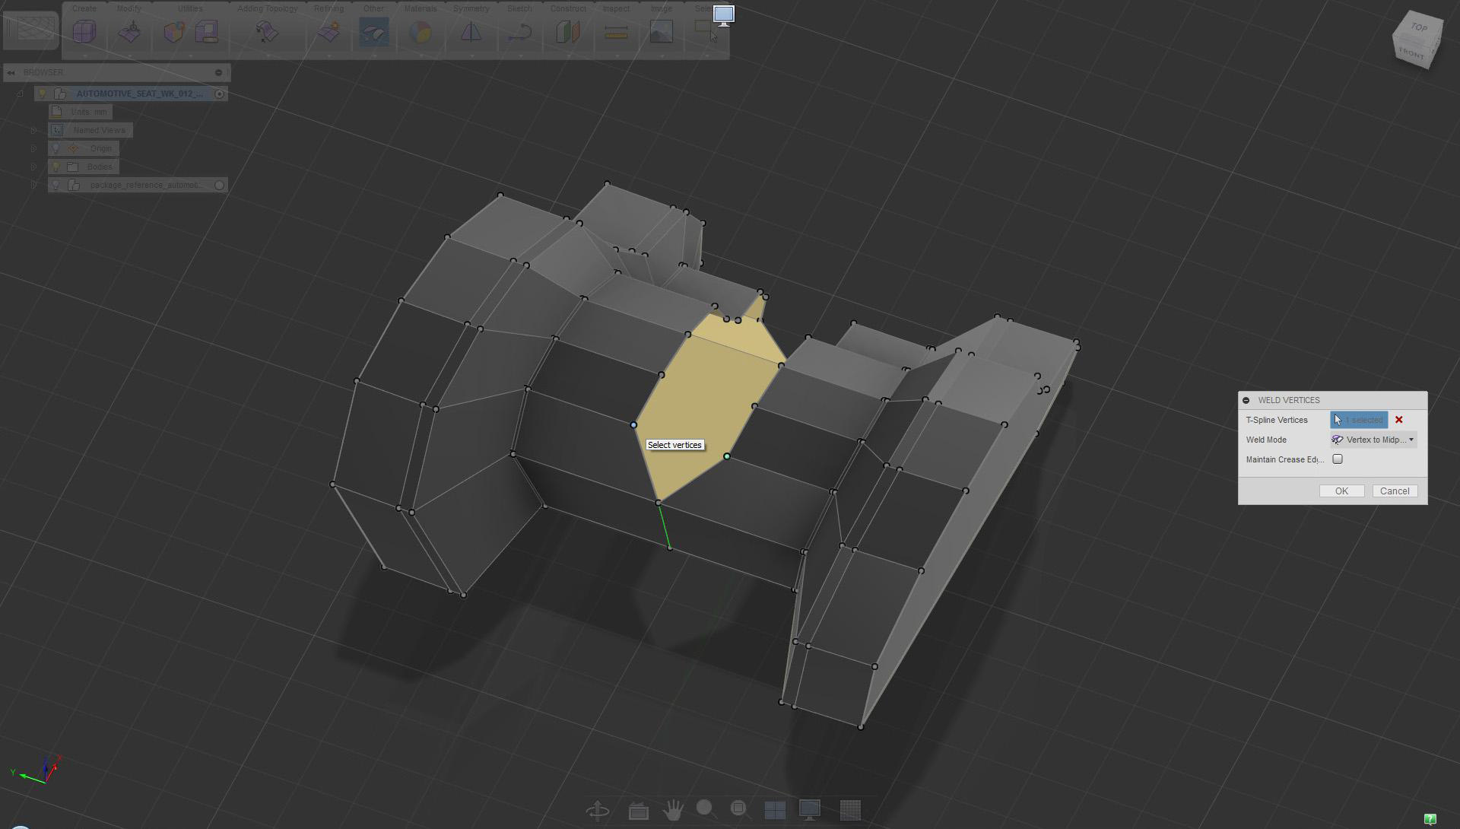
Task: Click the Symmetry mirror icon
Action: [471, 32]
